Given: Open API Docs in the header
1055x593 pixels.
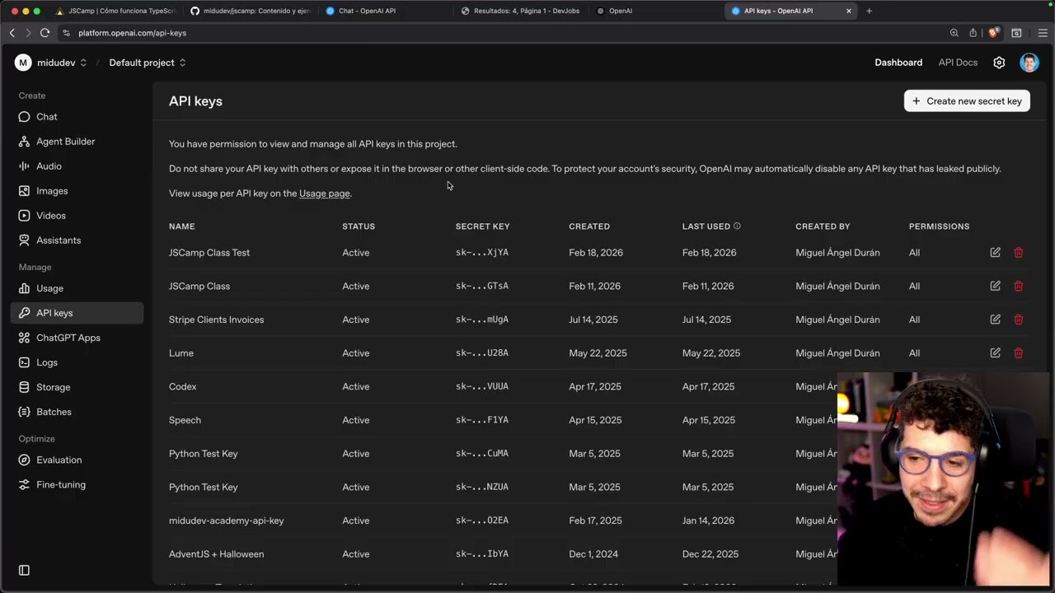Looking at the screenshot, I should [958, 63].
